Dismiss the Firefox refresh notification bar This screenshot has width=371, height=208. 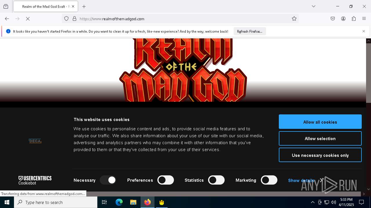pyautogui.click(x=364, y=31)
